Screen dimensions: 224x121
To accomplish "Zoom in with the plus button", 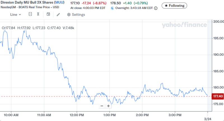I will (108, 106).
